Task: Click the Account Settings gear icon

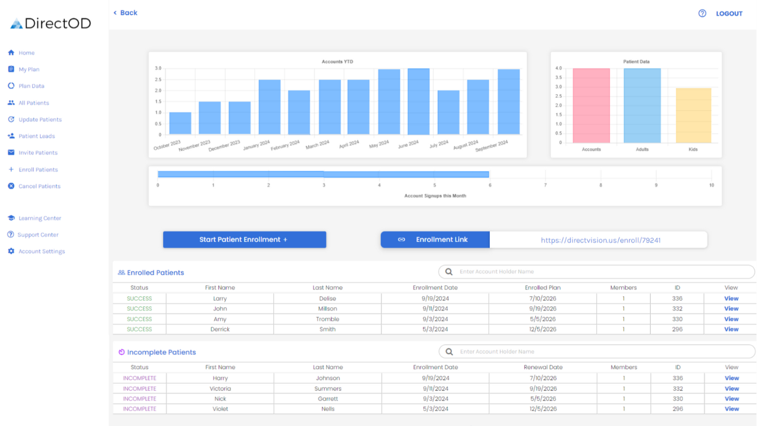Action: (11, 251)
